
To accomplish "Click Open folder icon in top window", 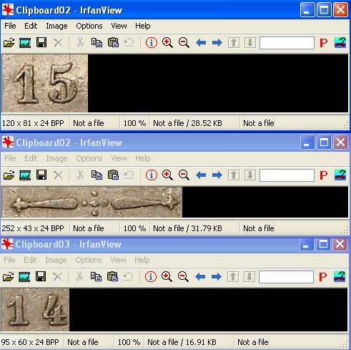I will click(x=9, y=43).
